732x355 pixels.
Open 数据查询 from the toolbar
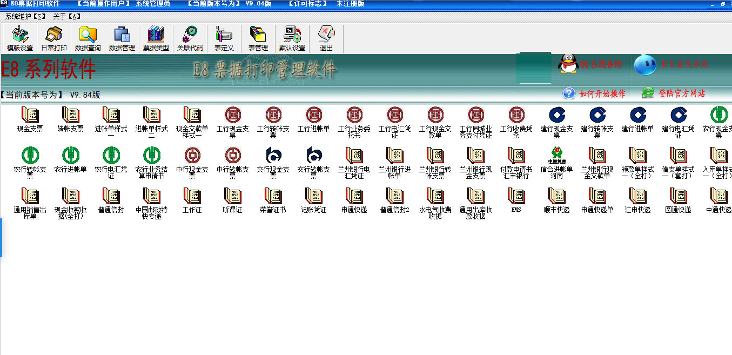point(88,38)
